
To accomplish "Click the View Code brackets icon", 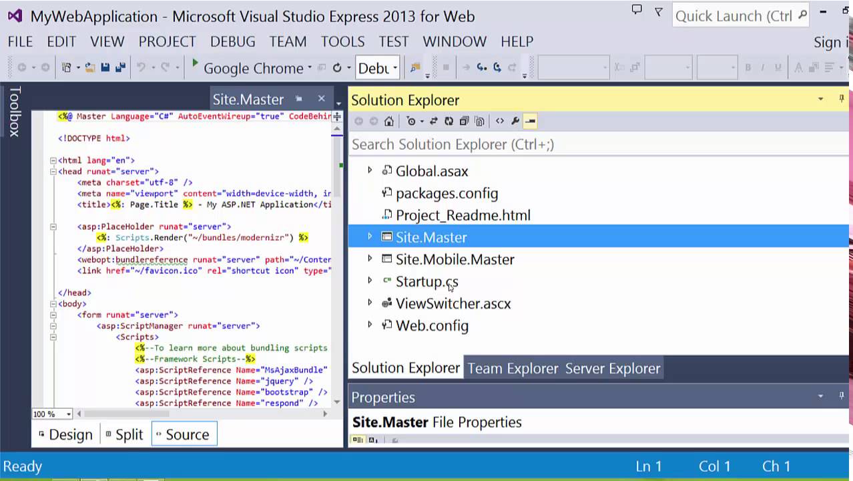I will coord(499,121).
